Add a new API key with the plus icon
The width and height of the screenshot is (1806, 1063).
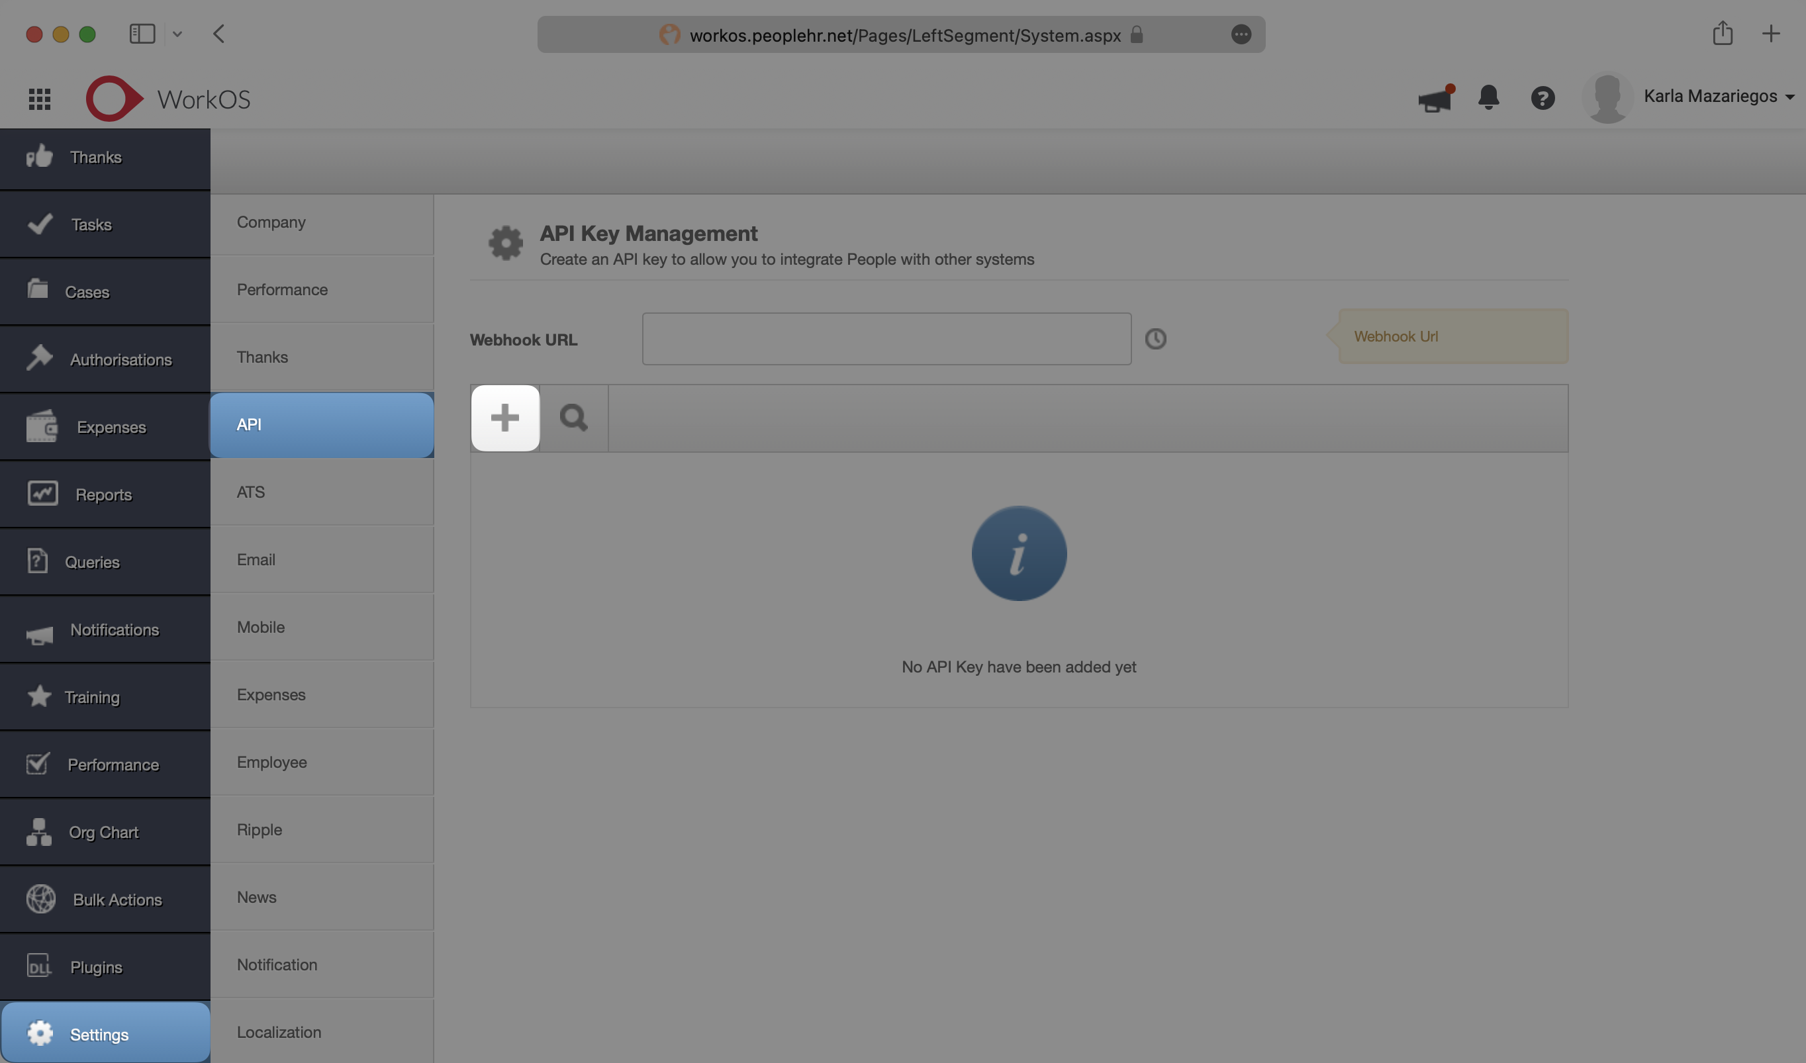504,418
